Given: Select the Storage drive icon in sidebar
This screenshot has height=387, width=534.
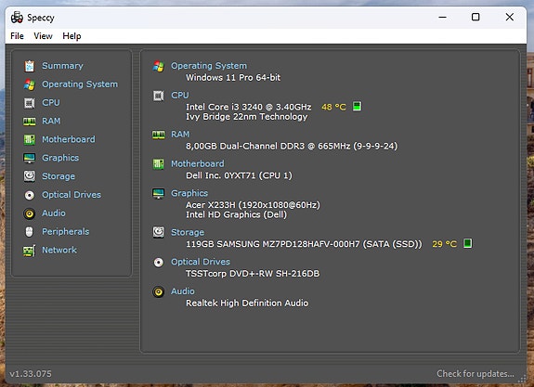Looking at the screenshot, I should point(30,176).
